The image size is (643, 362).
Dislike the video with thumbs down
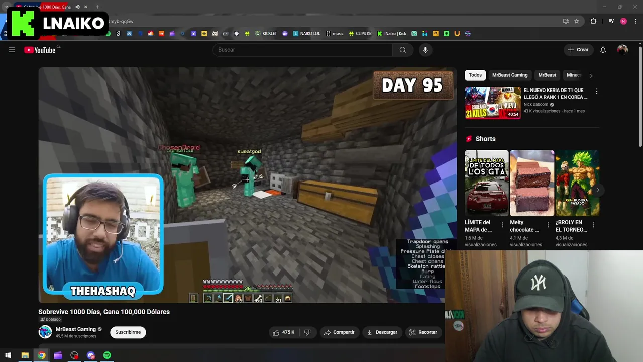(x=308, y=332)
